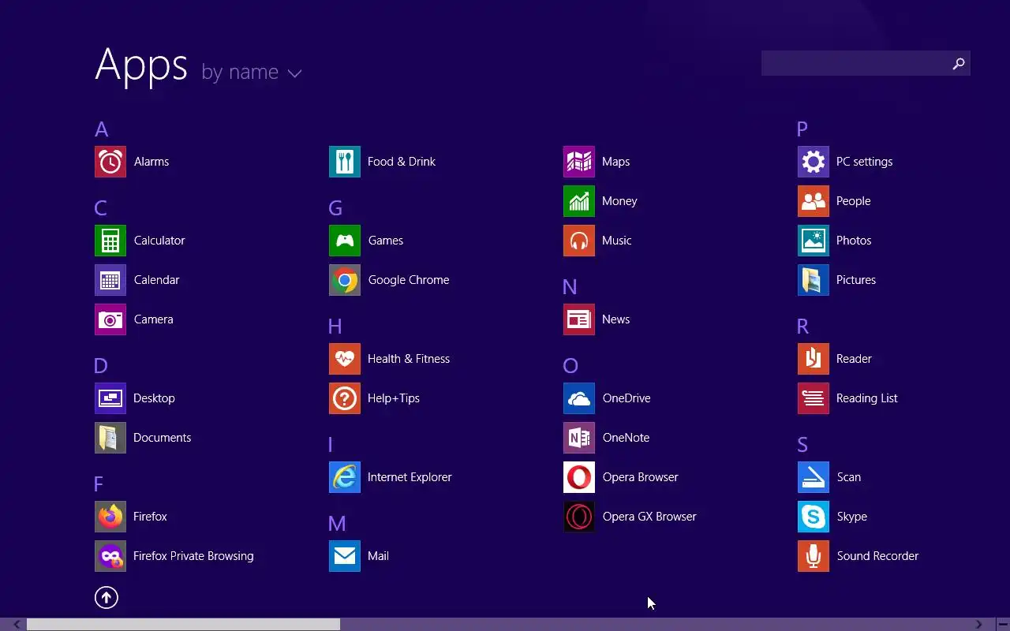1010x631 pixels.
Task: Select the letter I group header
Action: (331, 445)
